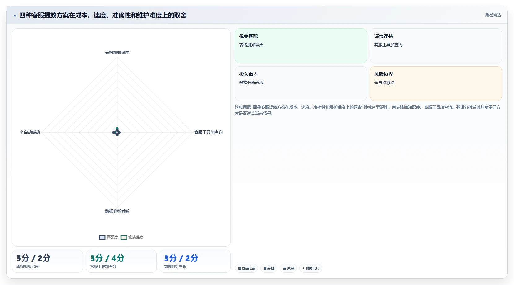Image resolution: width=514 pixels, height=285 pixels.
Task: Click the 客服工具加查询 radar axis label
Action: click(208, 132)
